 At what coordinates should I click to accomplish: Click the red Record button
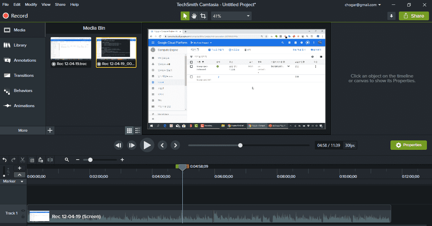point(15,16)
